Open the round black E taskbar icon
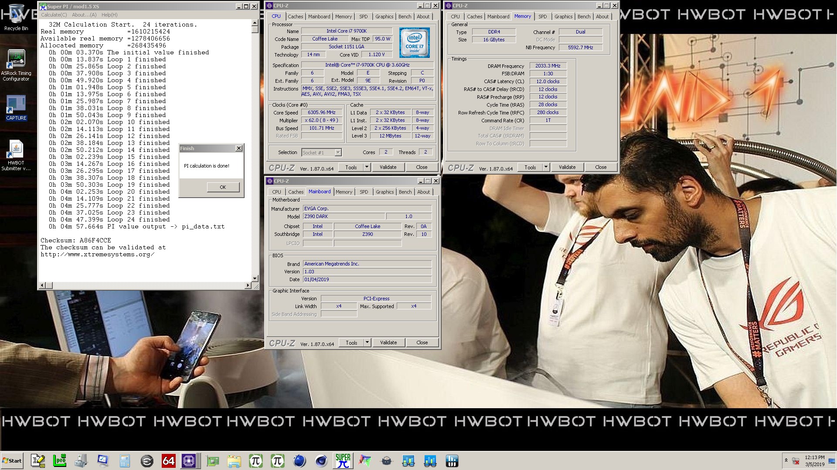This screenshot has width=837, height=470. coord(147,461)
